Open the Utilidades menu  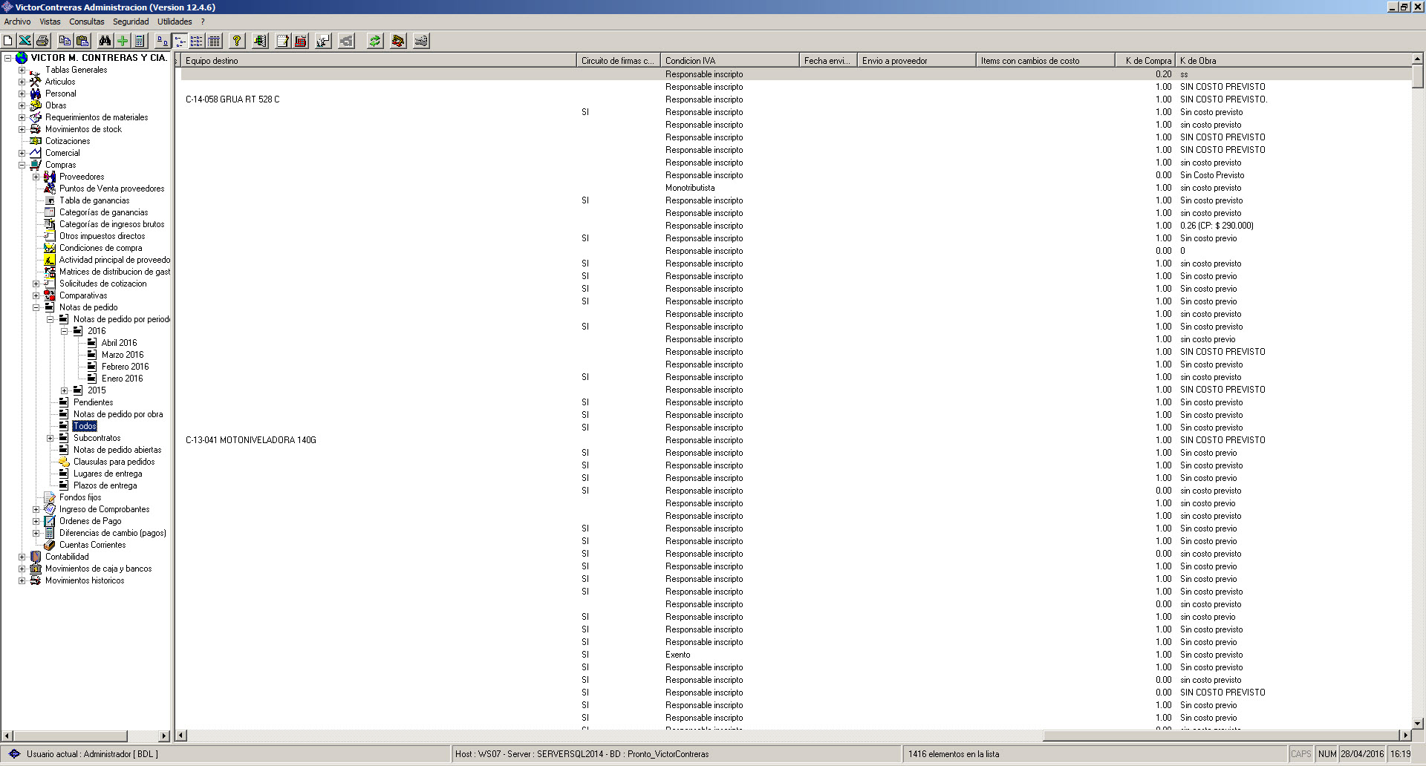tap(175, 22)
